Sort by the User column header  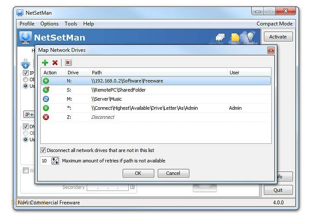coord(249,73)
